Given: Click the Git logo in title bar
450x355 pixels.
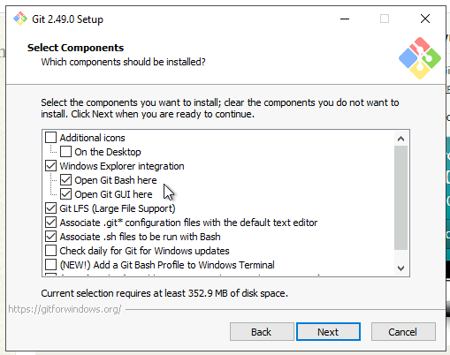Looking at the screenshot, I should tap(20, 19).
